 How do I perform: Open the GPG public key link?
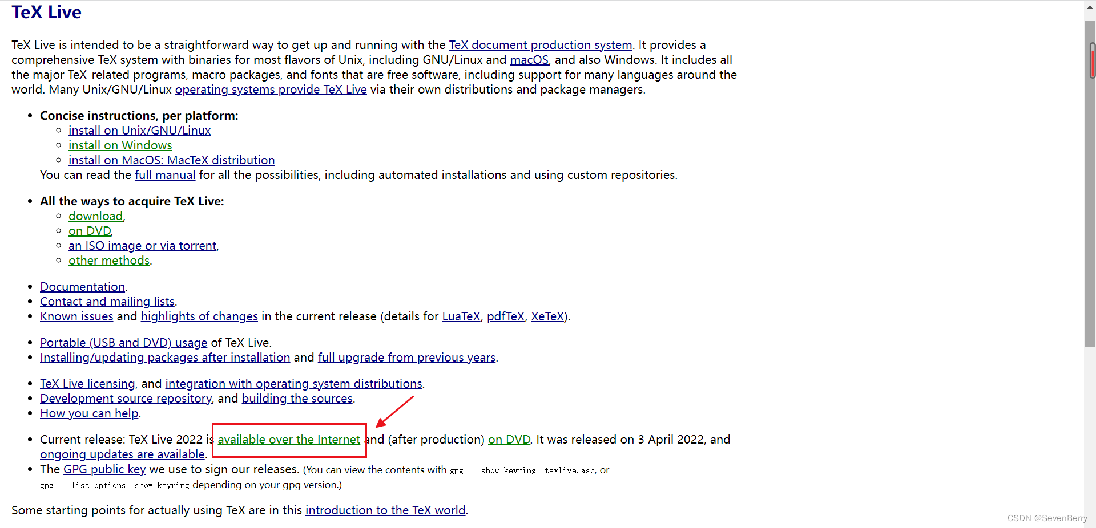coord(104,469)
